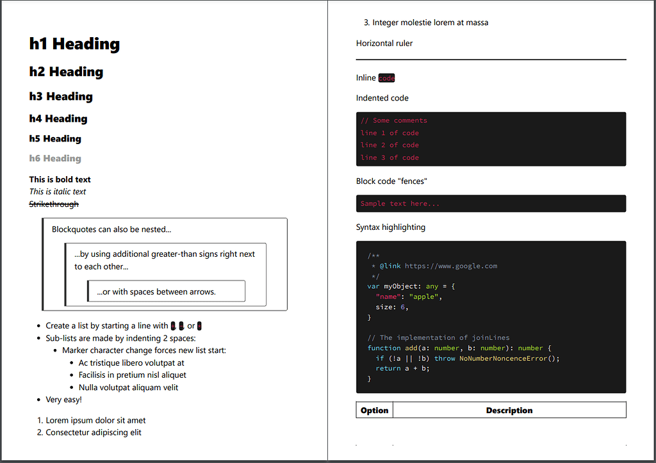Select the innermost blockquote about spaces between arrows
The width and height of the screenshot is (656, 463).
click(166, 291)
